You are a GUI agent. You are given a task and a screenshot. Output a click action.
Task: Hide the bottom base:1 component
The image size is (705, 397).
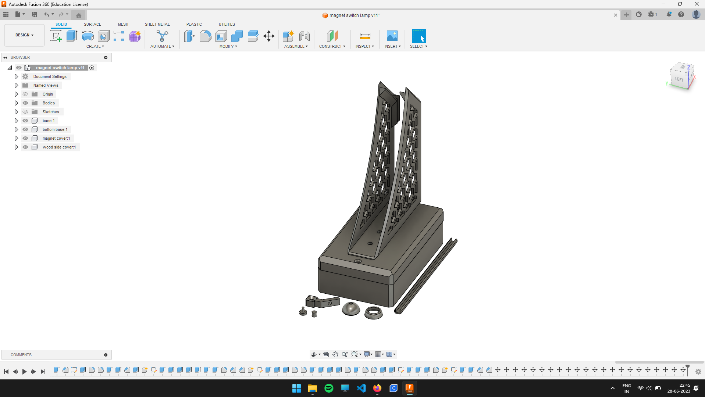tap(25, 129)
